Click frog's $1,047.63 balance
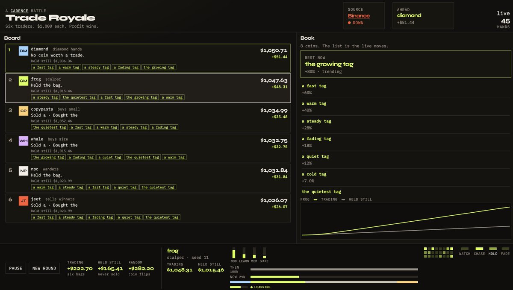The width and height of the screenshot is (513, 290). 274,80
